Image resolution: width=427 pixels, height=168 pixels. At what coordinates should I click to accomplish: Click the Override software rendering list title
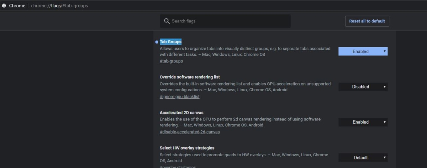click(x=190, y=77)
